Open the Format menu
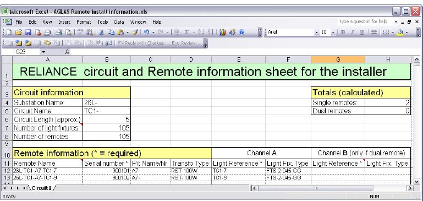This screenshot has width=423, height=201. (84, 22)
